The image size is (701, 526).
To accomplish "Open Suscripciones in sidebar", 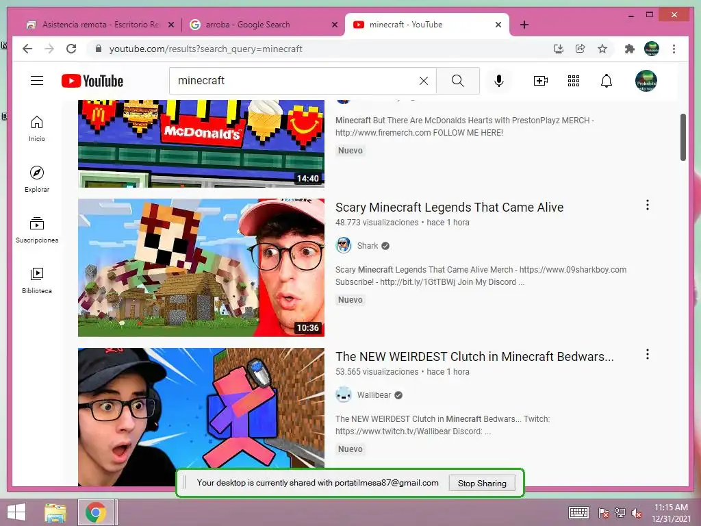I will [37, 230].
